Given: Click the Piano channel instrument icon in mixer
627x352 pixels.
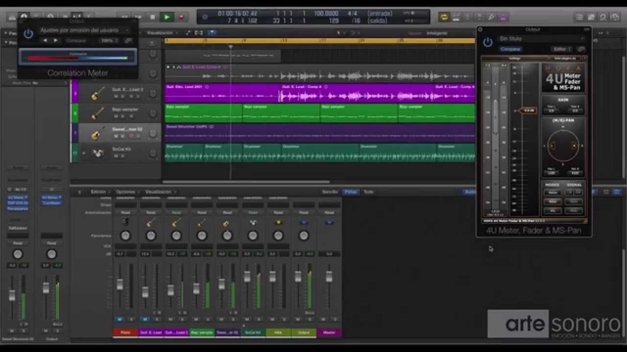Looking at the screenshot, I should (x=125, y=222).
